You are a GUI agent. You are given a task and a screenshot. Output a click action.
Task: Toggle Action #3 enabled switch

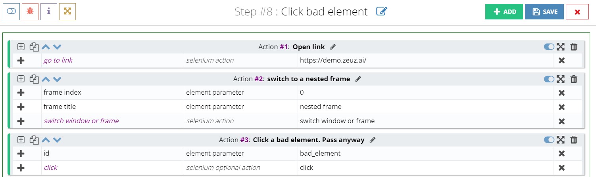[x=549, y=140]
